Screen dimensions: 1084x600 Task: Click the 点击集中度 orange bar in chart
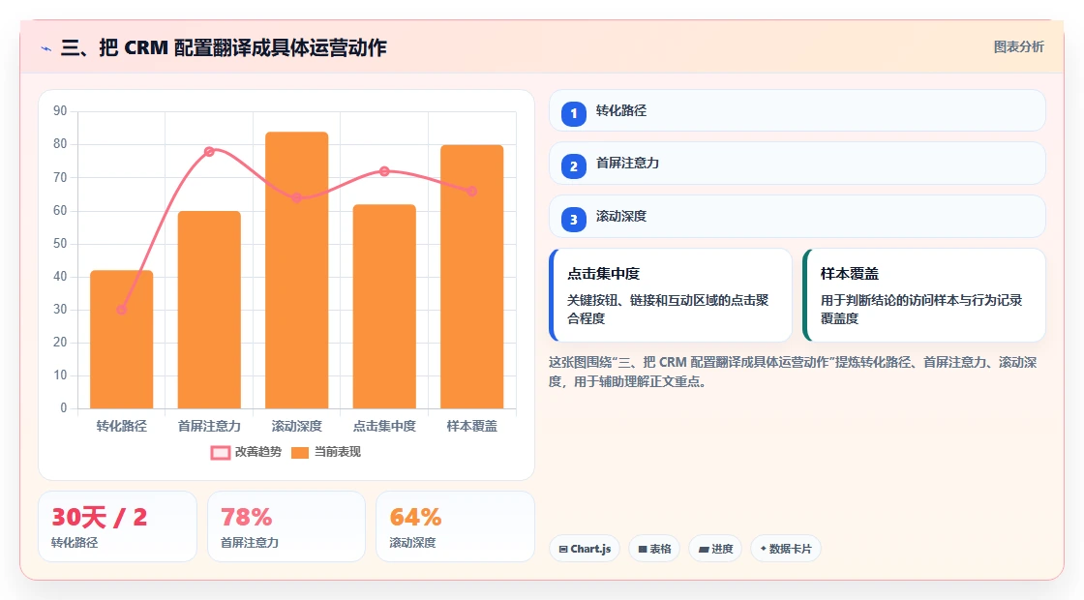384,306
